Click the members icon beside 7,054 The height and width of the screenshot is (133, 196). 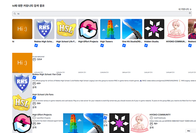34,60
